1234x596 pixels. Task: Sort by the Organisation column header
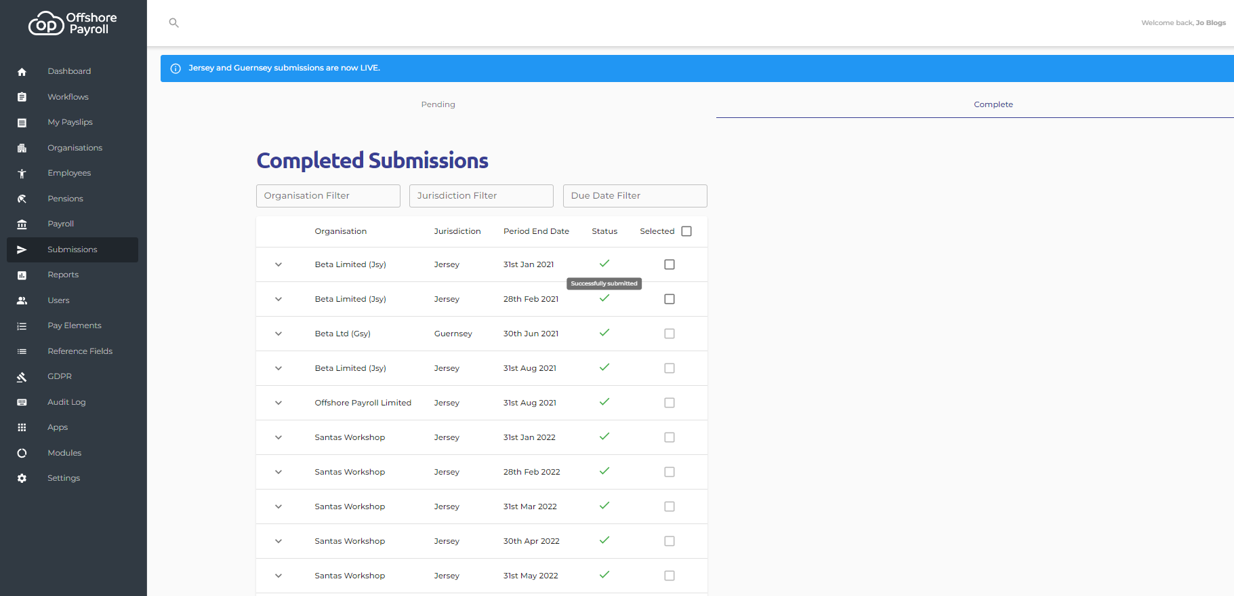(x=341, y=231)
